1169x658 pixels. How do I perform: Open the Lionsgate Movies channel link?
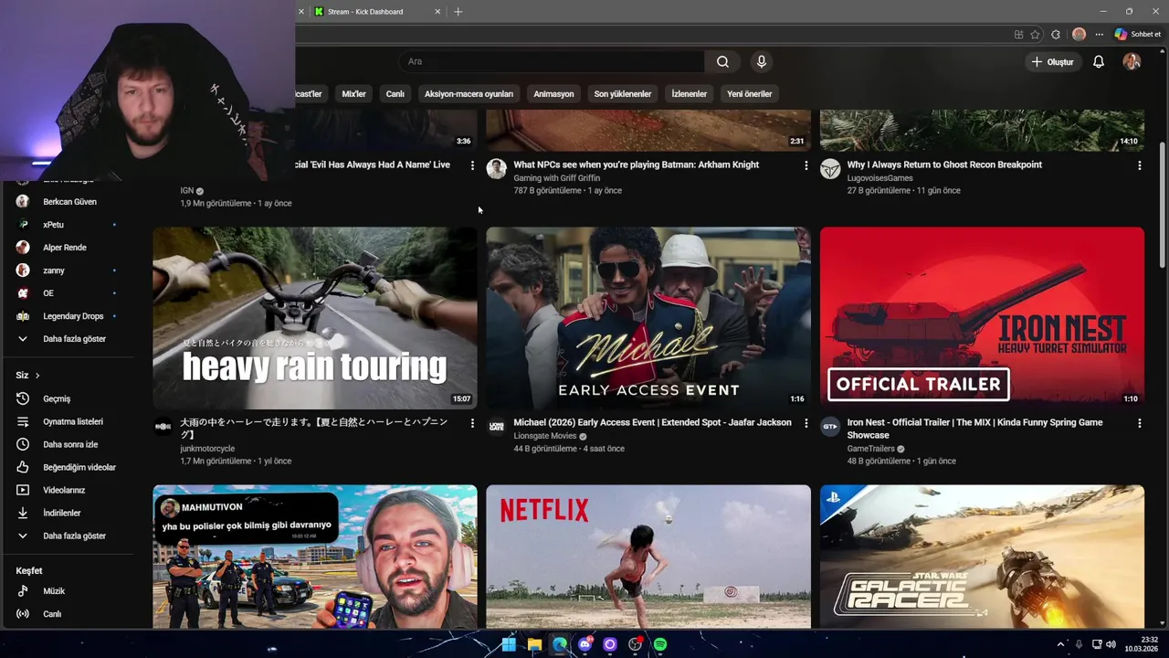pos(545,436)
